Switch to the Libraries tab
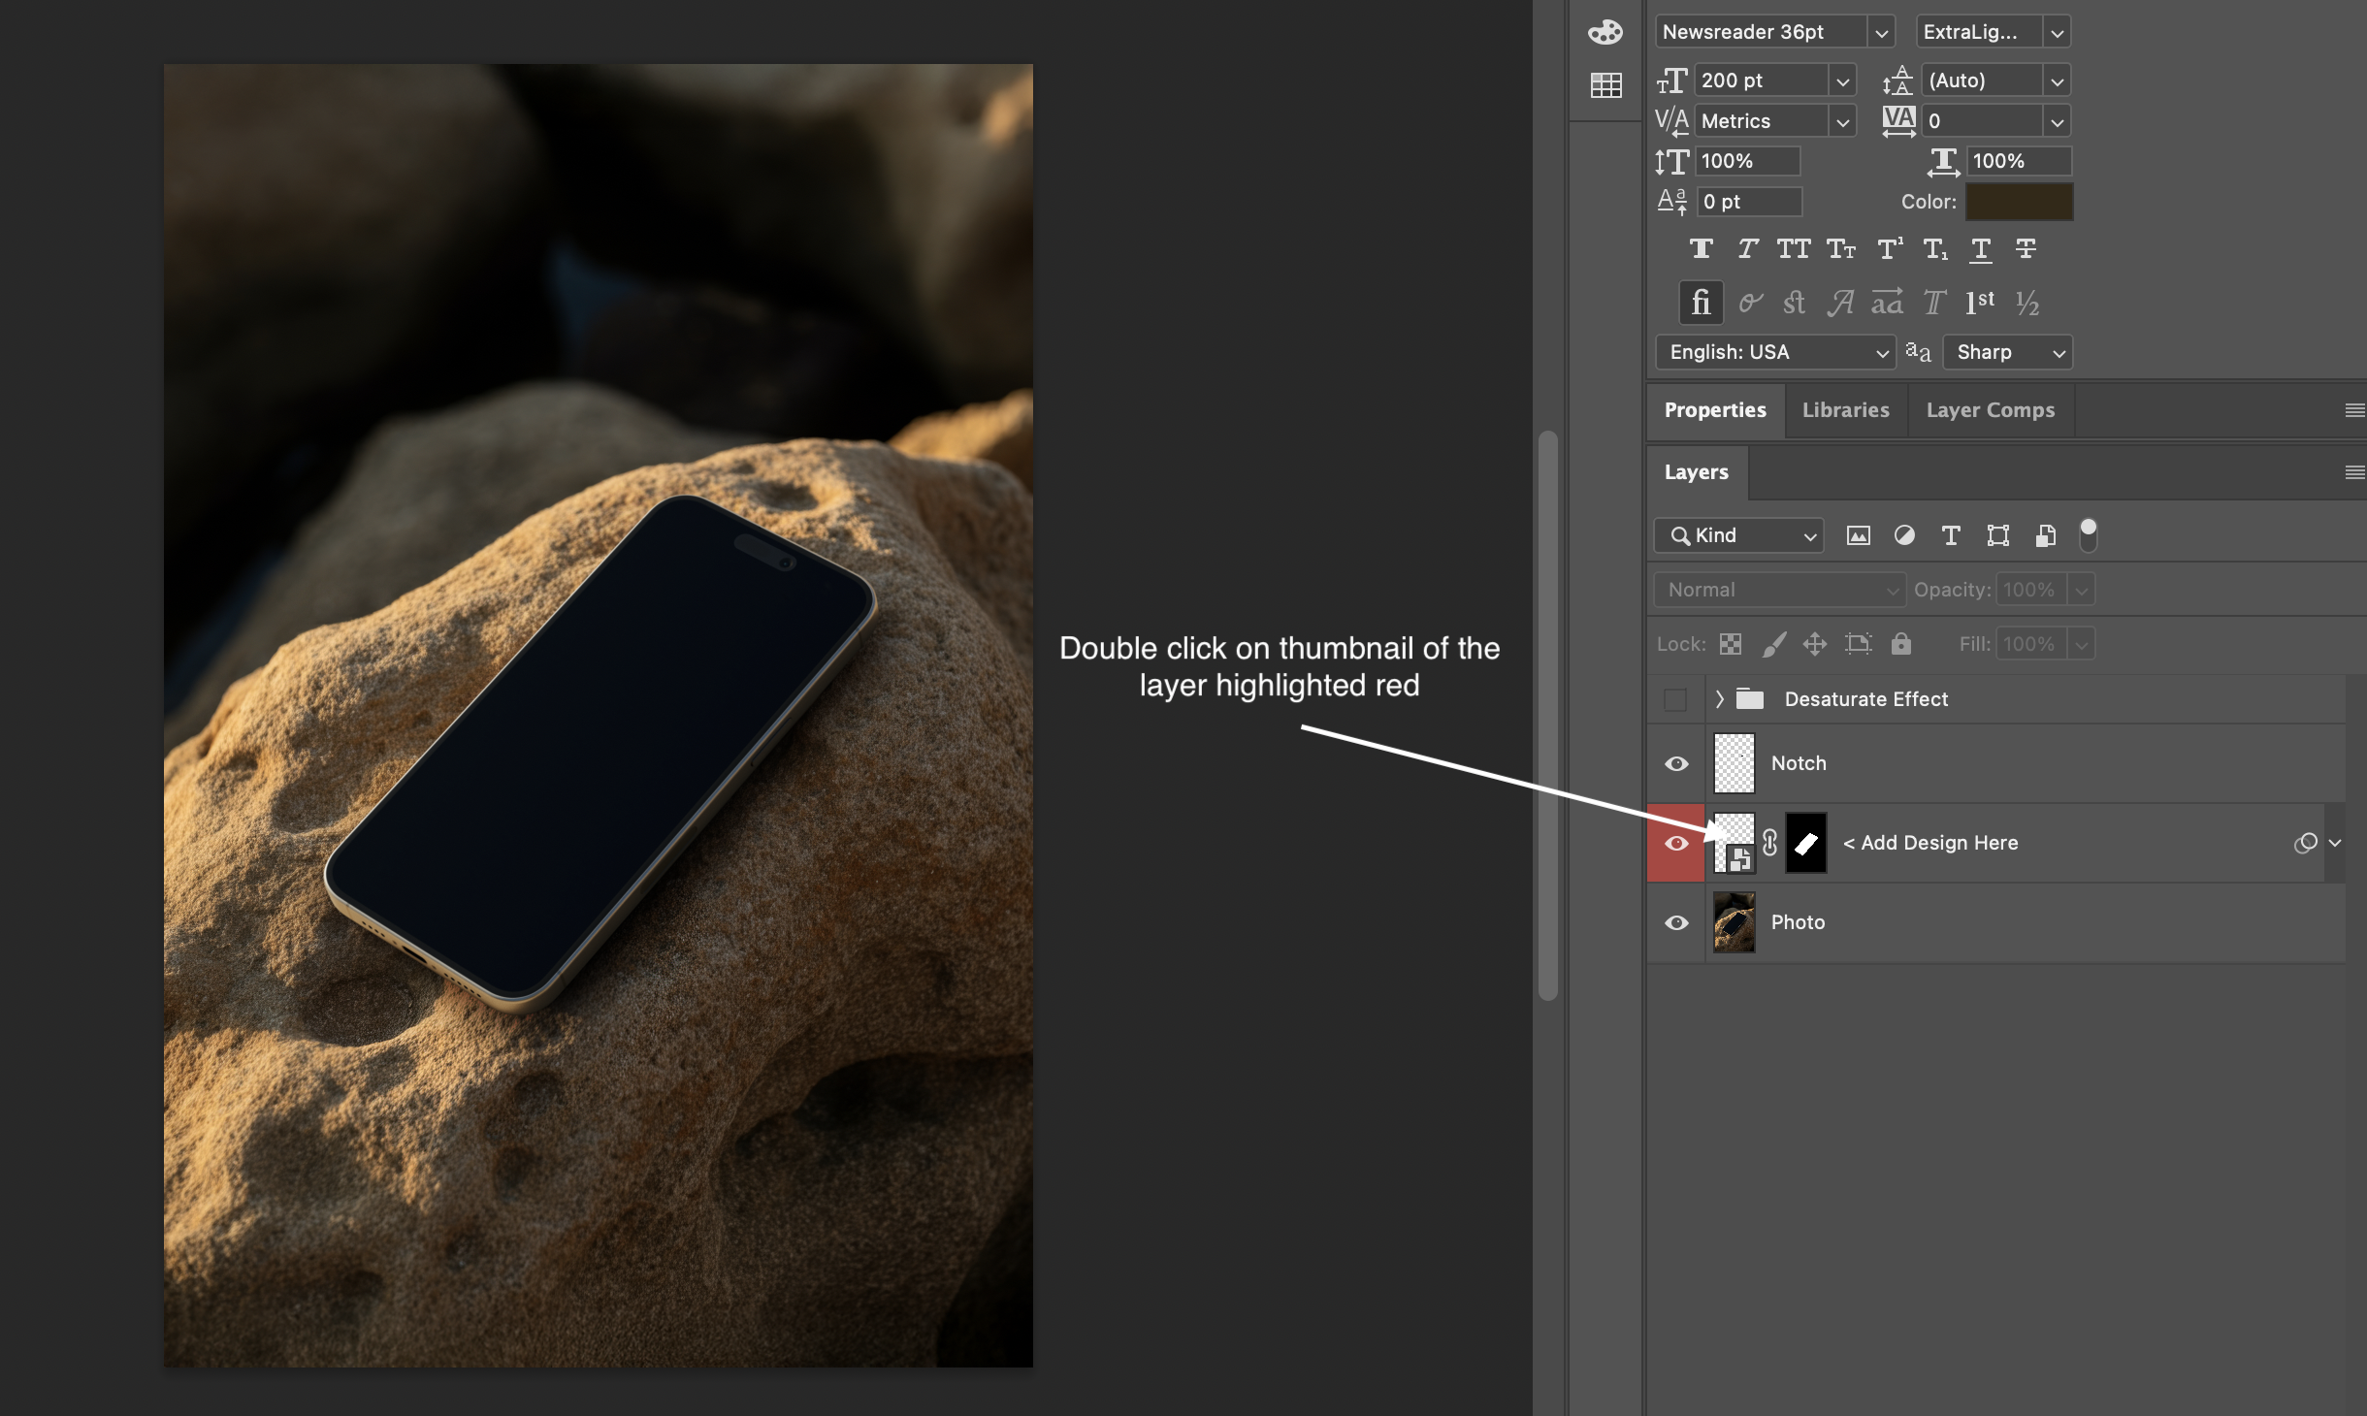This screenshot has height=1416, width=2367. tap(1845, 410)
